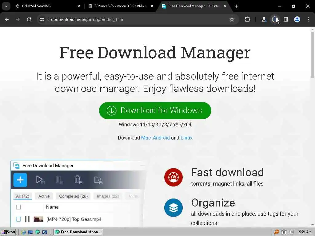
Task: Switch to the CollabVM SearXNG tab
Action: 47,6
